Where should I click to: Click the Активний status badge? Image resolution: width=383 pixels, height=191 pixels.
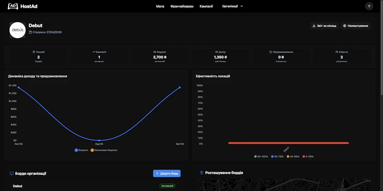168,186
